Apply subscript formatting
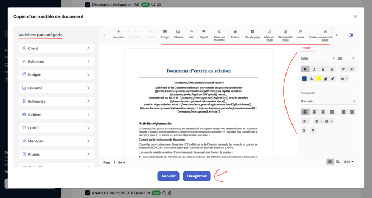Viewport: 372px width, 198px height. click(x=352, y=69)
